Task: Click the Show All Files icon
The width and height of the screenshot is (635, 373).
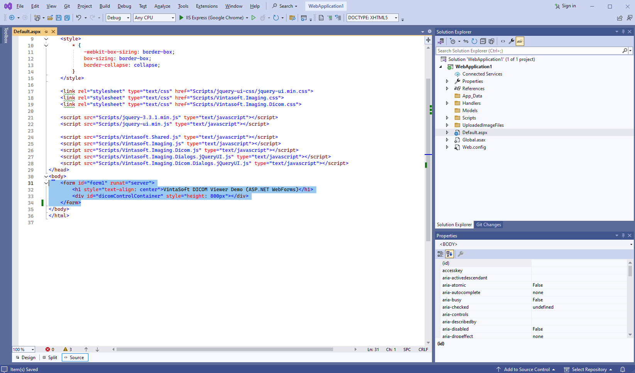Action: click(491, 41)
